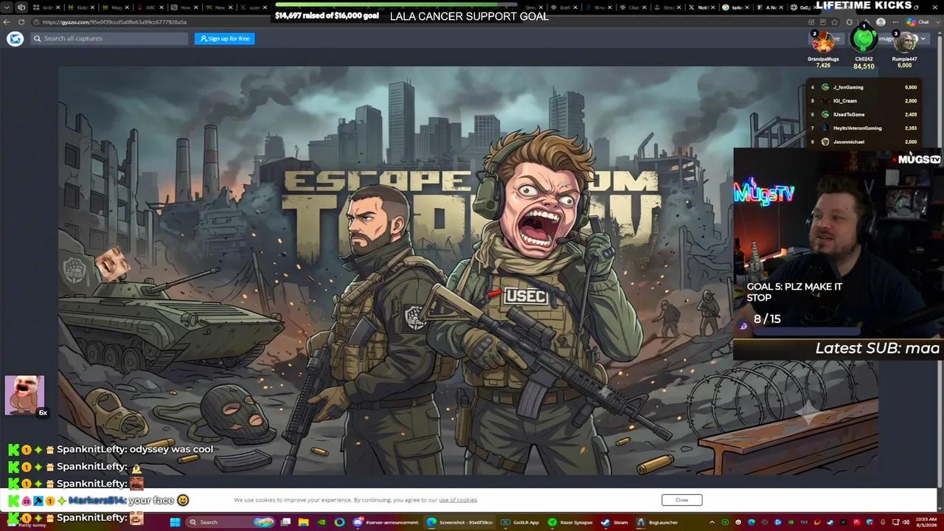Open Task View from the taskbar
The image size is (944, 531).
(x=285, y=522)
